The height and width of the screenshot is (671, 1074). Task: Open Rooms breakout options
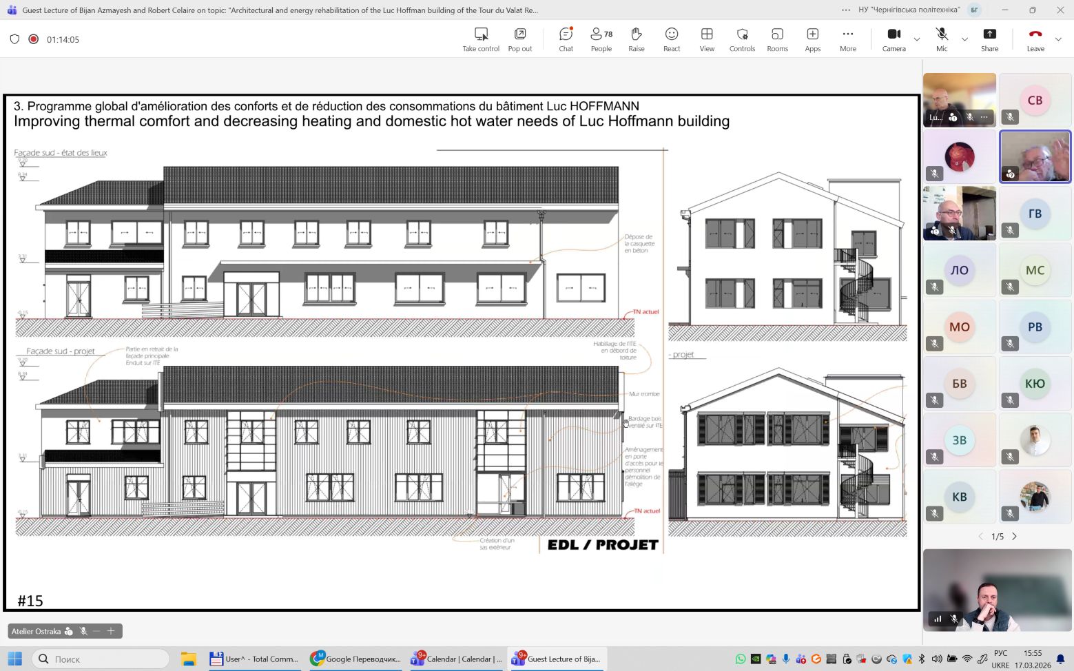click(777, 39)
